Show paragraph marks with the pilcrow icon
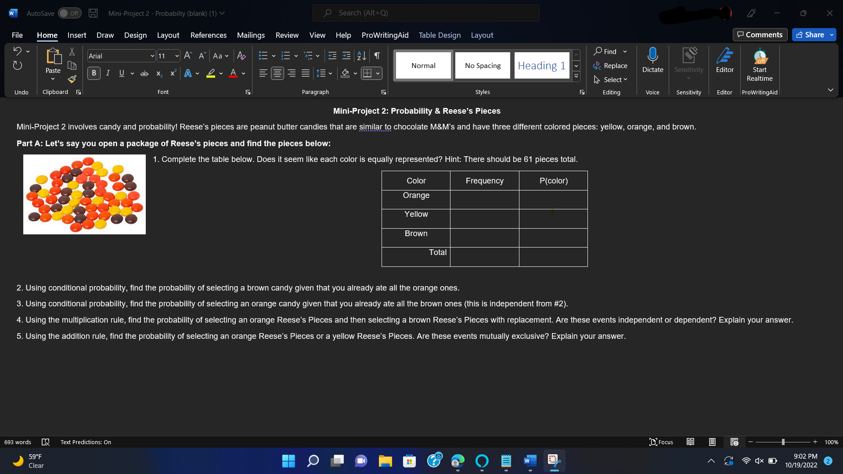The width and height of the screenshot is (843, 474). click(377, 56)
